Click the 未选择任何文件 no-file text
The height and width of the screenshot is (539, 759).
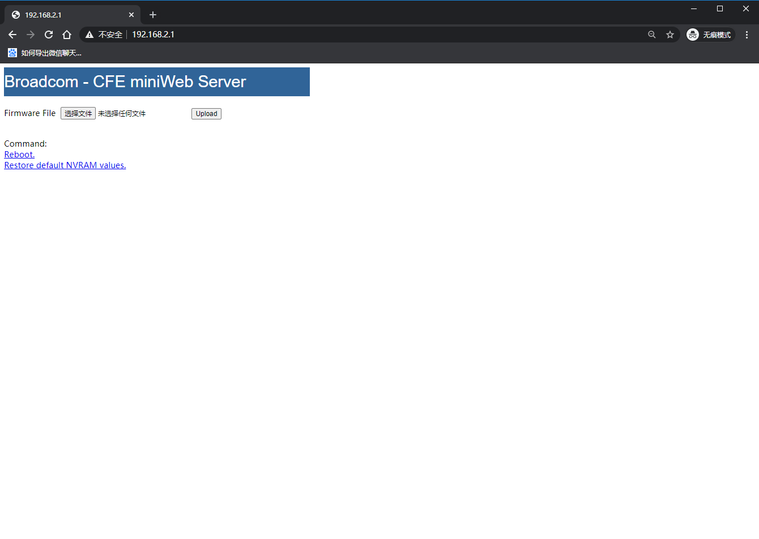point(122,114)
